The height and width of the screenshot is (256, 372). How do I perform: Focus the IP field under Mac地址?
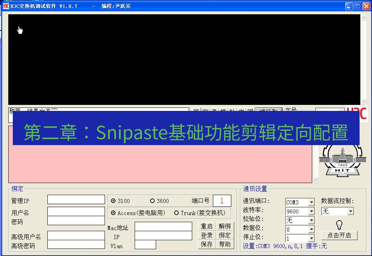pos(164,236)
